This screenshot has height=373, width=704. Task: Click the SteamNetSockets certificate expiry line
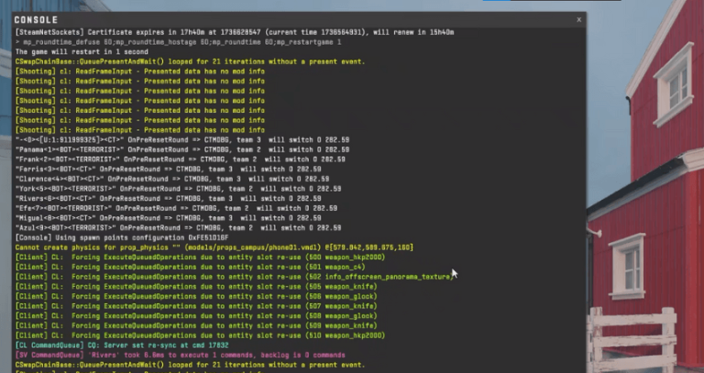coord(220,32)
